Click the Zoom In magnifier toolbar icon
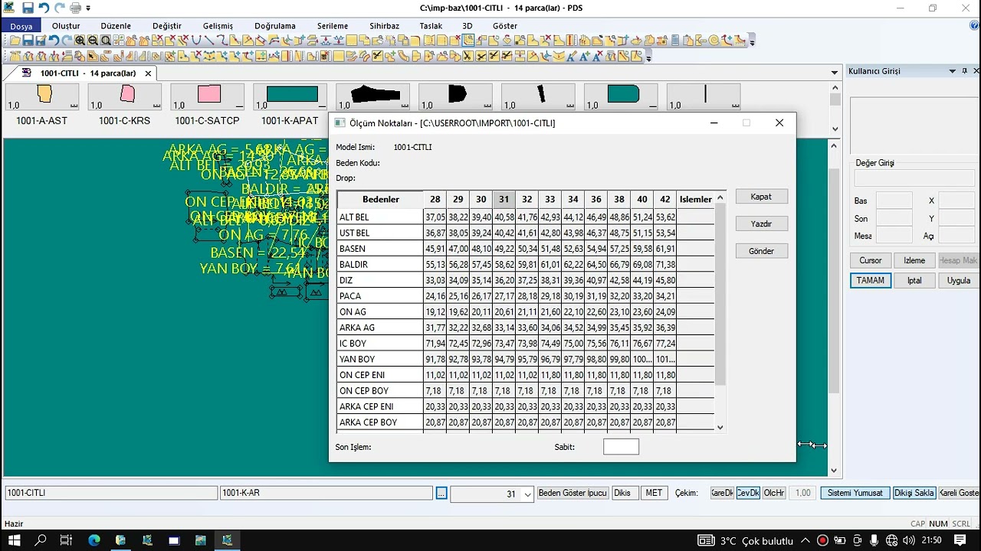The image size is (981, 551). point(80,41)
